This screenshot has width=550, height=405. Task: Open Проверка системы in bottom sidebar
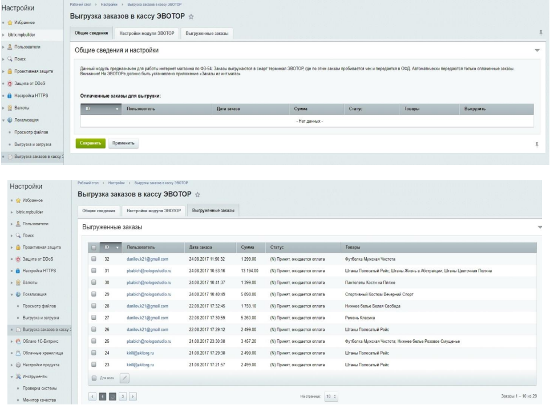pyautogui.click(x=39, y=388)
